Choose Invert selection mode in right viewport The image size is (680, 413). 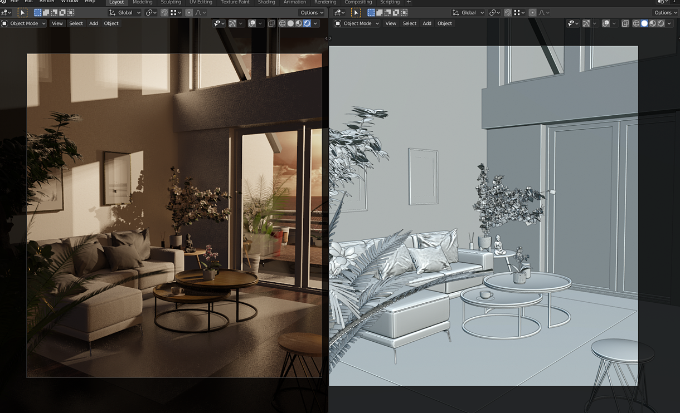(x=396, y=12)
